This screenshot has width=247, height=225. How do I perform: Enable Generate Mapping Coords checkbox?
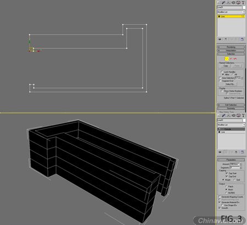[x=220, y=197]
